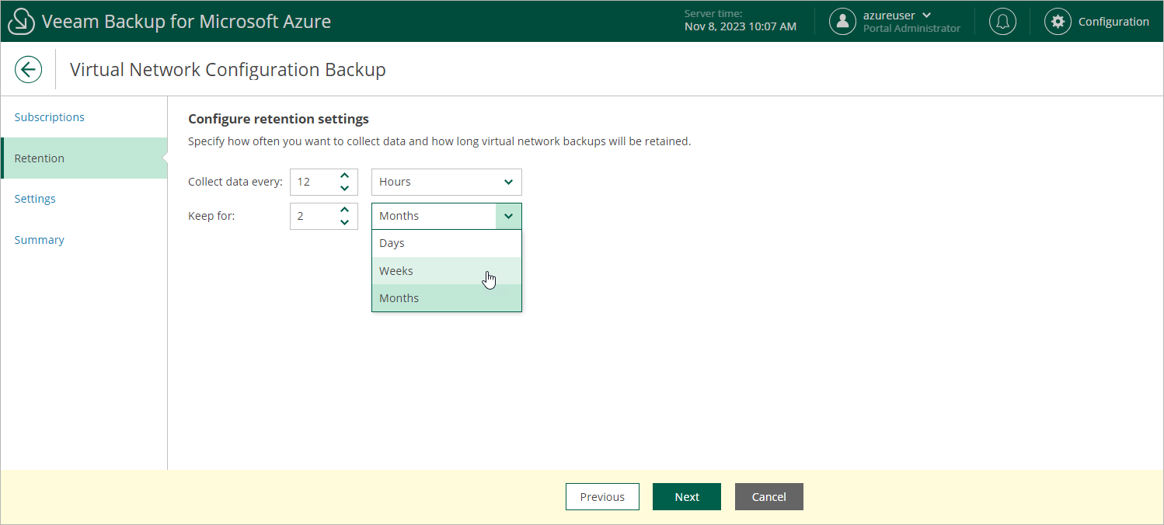Image resolution: width=1164 pixels, height=525 pixels.
Task: Select Weeks from the dropdown list
Action: pos(447,271)
